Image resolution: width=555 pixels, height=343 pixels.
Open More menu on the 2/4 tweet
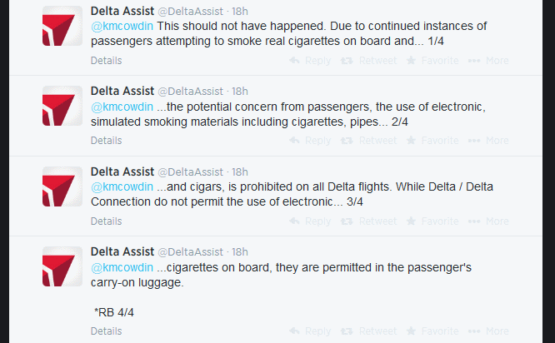(488, 141)
